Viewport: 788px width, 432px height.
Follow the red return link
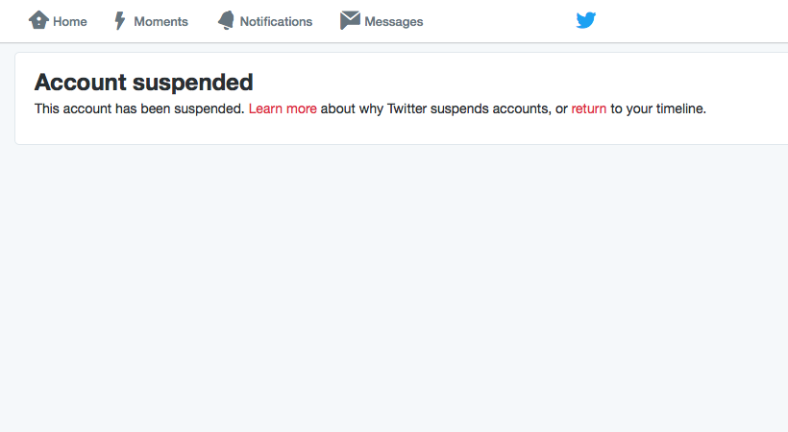(588, 108)
